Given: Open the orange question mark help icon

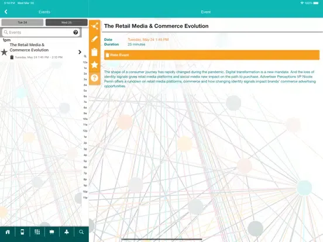Looking at the screenshot, I should [x=95, y=78].
